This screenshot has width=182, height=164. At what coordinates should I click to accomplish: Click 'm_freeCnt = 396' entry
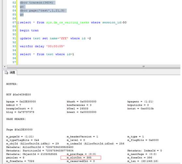point(140,157)
